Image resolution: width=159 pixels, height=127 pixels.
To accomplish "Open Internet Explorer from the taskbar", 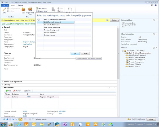I will point(19,124).
